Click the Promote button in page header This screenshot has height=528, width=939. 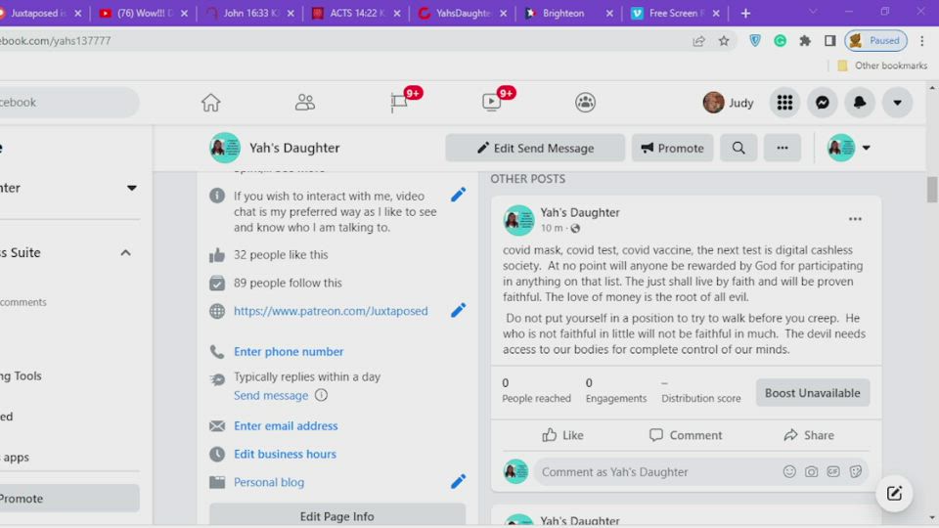[x=672, y=148]
